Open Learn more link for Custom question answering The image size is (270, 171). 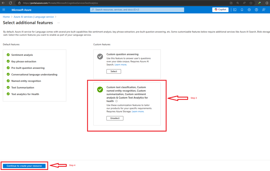click(121, 64)
